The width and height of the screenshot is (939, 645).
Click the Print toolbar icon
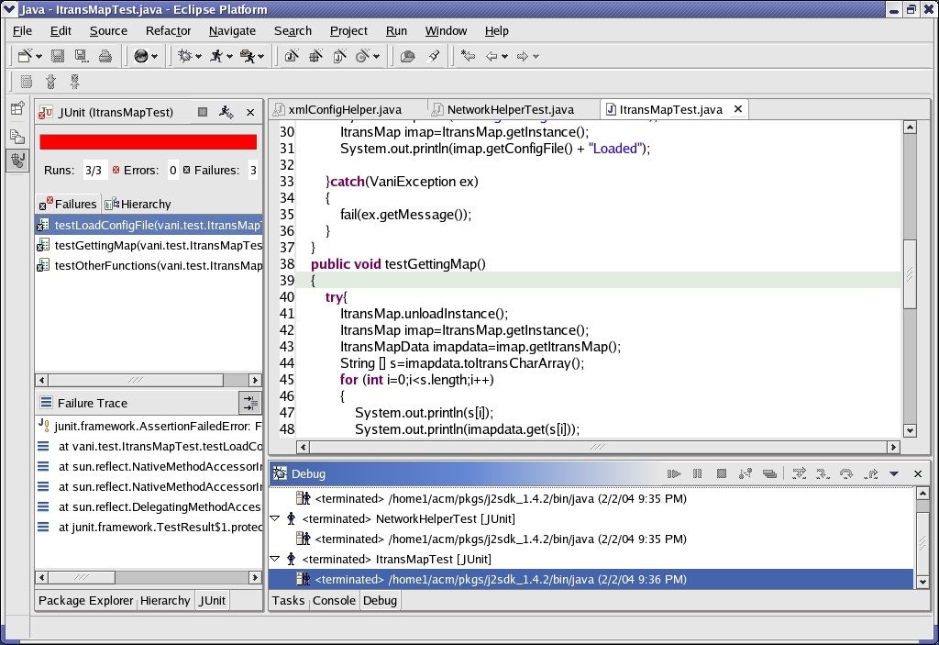[105, 56]
